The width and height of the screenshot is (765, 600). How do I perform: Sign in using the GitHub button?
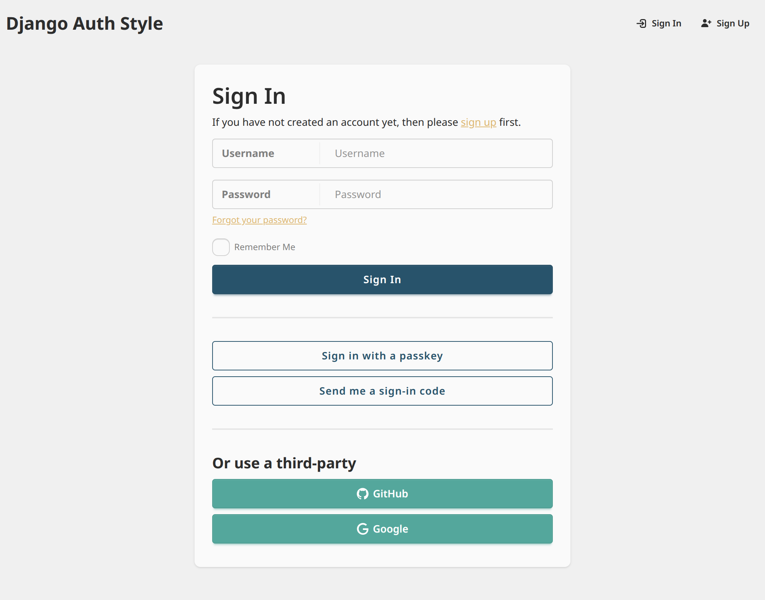click(382, 493)
